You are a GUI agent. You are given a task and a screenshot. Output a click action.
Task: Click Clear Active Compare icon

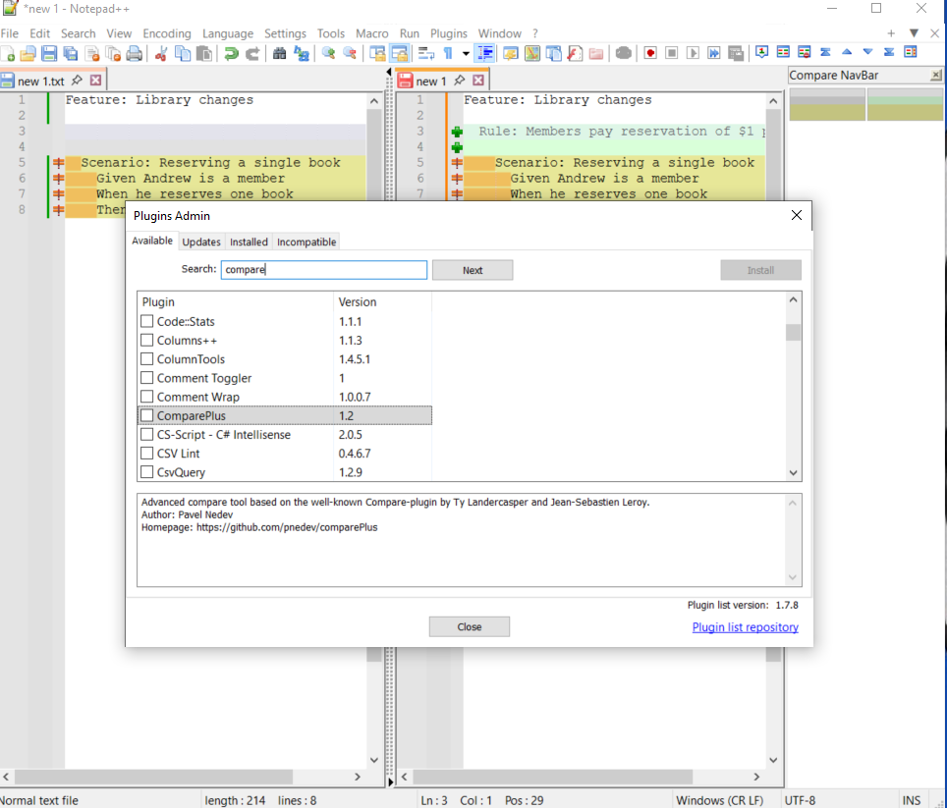(x=805, y=52)
